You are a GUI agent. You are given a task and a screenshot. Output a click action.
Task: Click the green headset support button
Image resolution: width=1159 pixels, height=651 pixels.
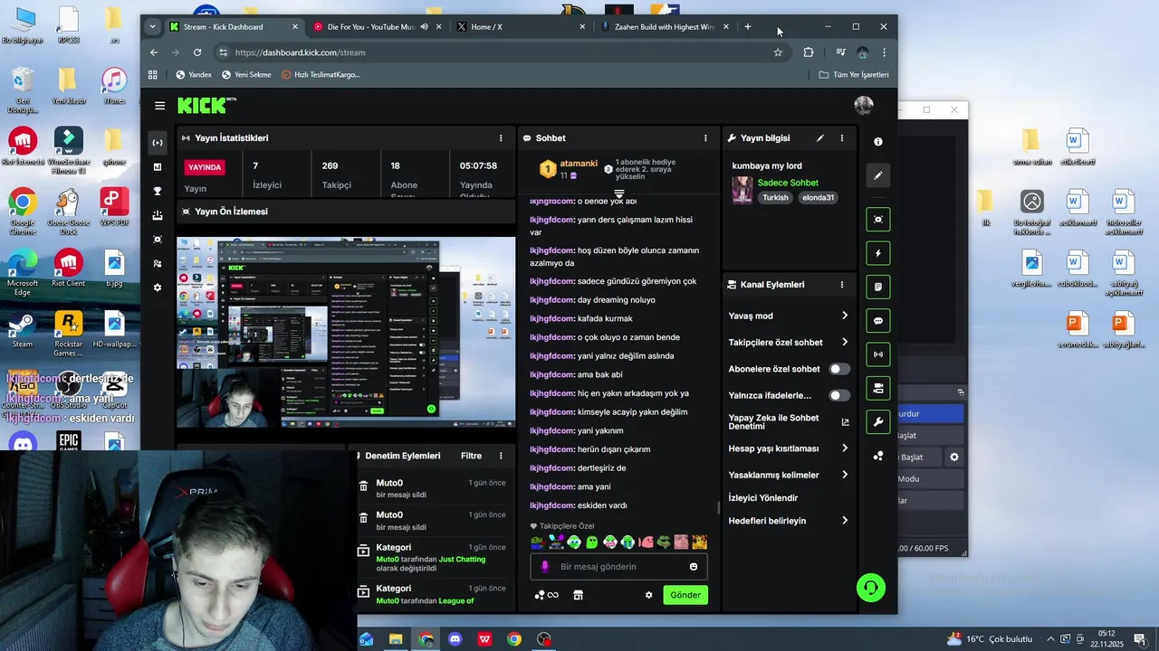[870, 588]
